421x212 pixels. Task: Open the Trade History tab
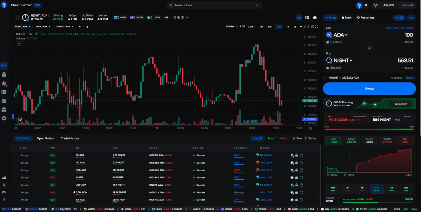pos(70,138)
